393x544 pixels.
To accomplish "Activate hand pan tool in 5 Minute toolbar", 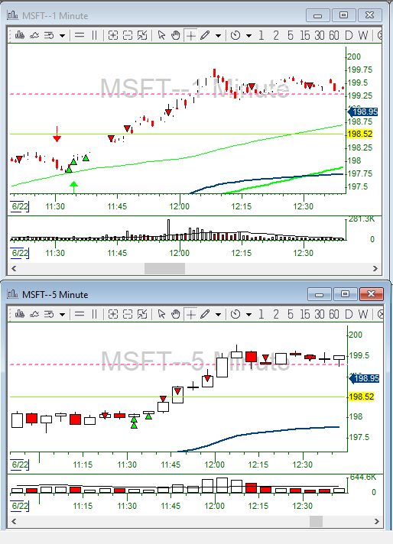I will [176, 314].
